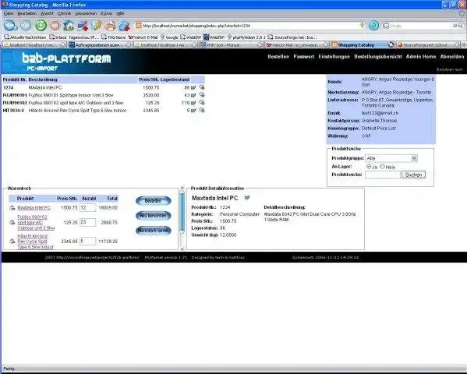Open the Bearbeiten menu
The image size is (467, 374).
click(27, 13)
